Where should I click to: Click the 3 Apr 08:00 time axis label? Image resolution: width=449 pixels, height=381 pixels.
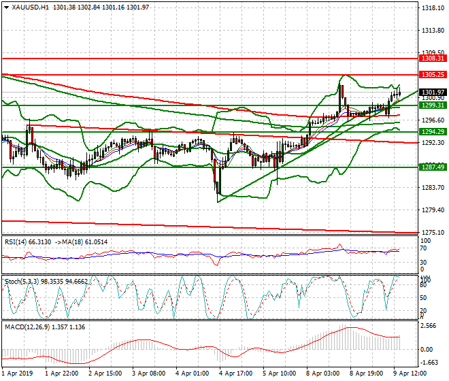148,374
